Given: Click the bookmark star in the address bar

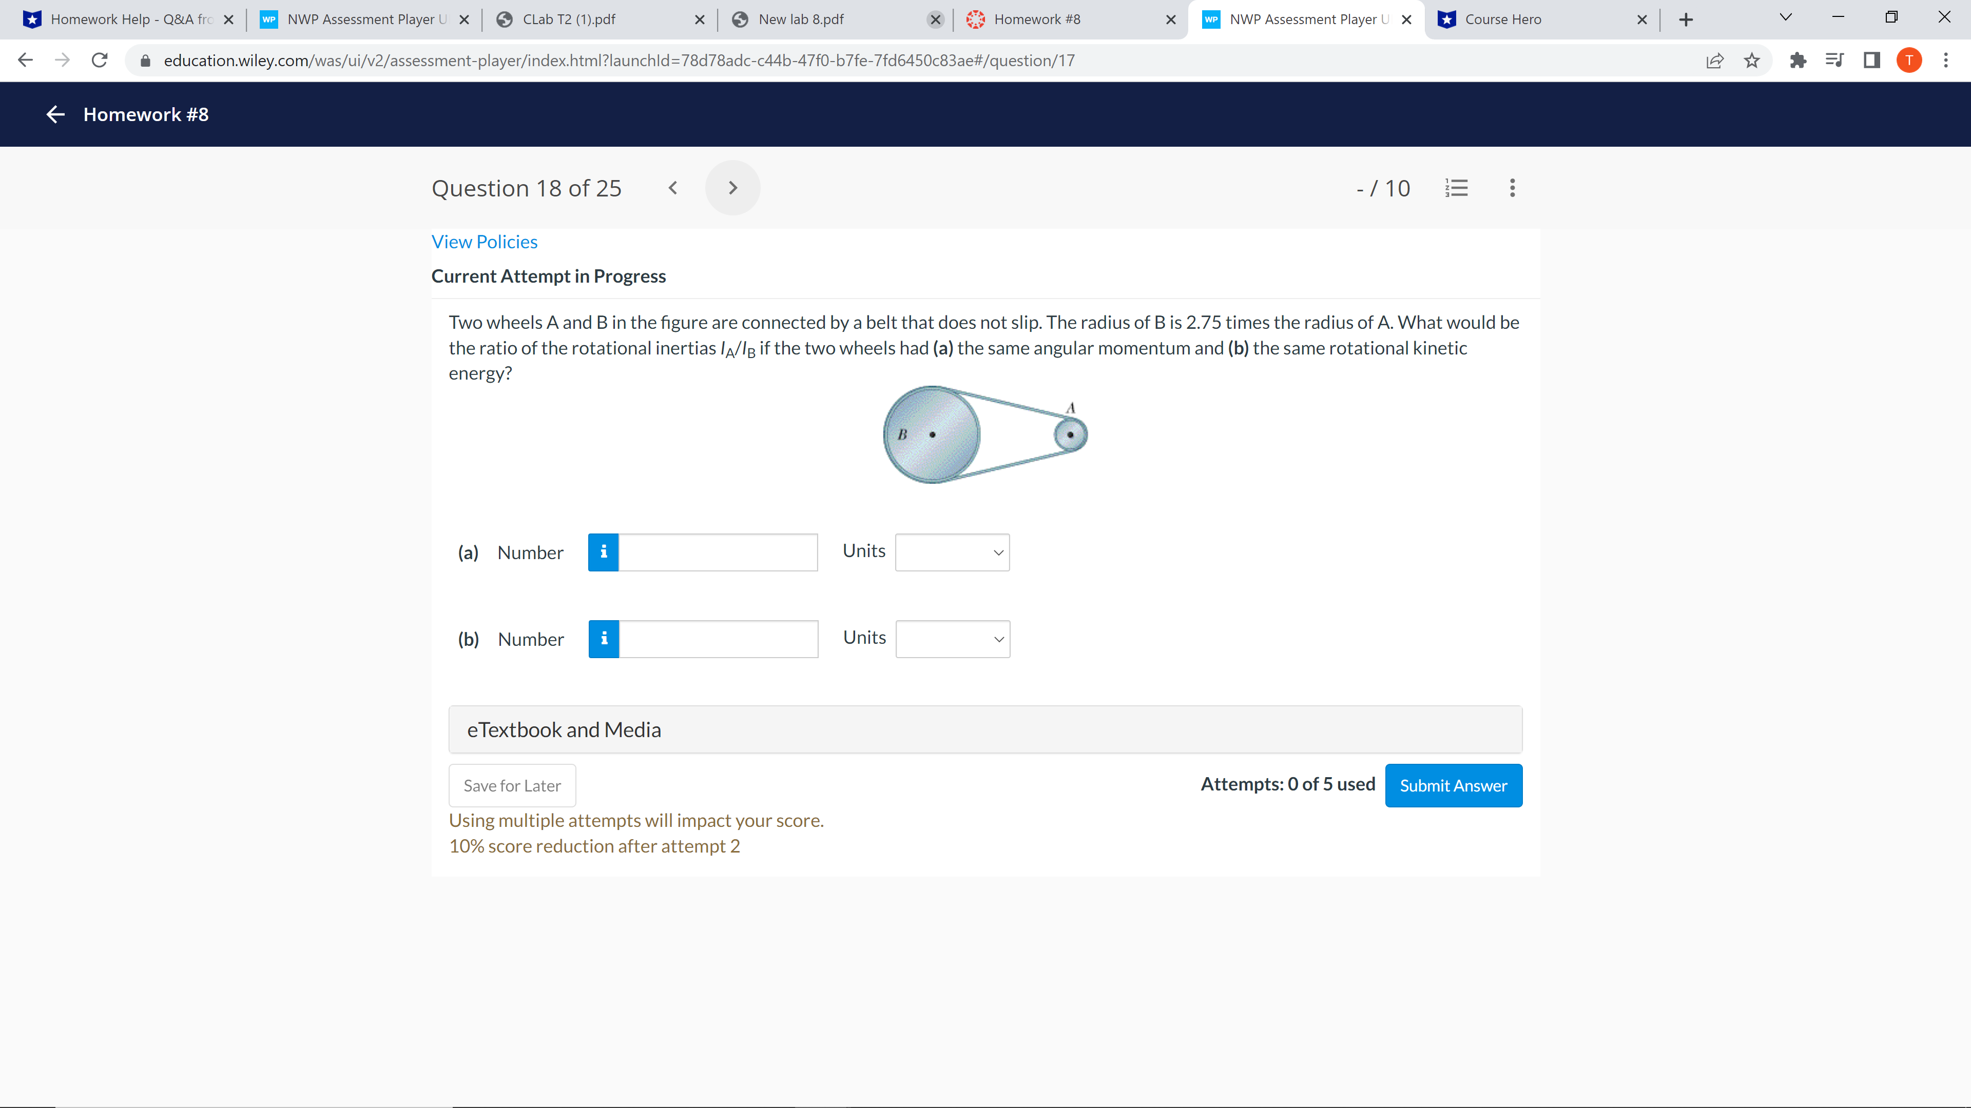Looking at the screenshot, I should point(1751,61).
